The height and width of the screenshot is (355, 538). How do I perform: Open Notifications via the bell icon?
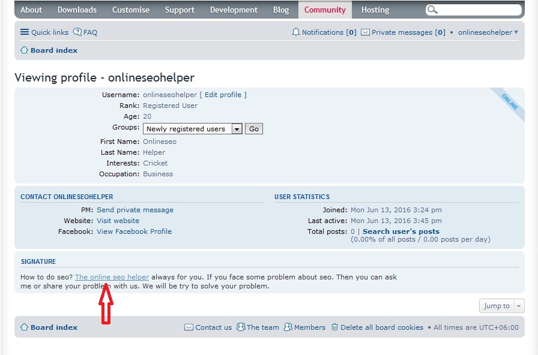[x=295, y=32]
